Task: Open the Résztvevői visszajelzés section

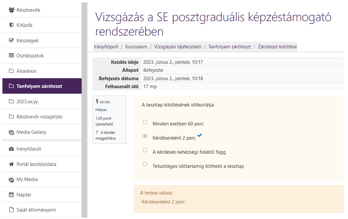Action: point(39,117)
